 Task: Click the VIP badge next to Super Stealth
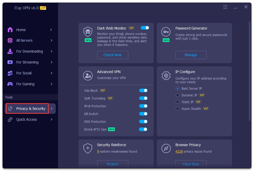coord(206,109)
